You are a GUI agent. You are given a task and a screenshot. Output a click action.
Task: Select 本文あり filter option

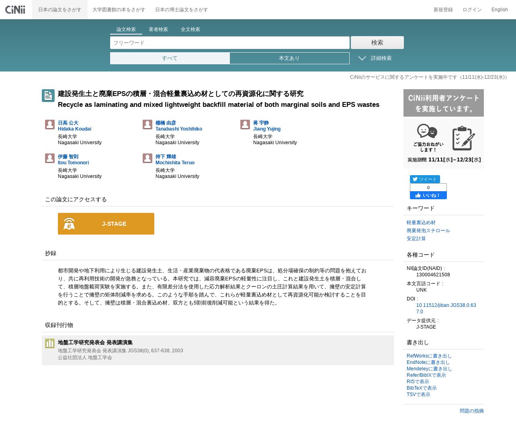coord(289,58)
